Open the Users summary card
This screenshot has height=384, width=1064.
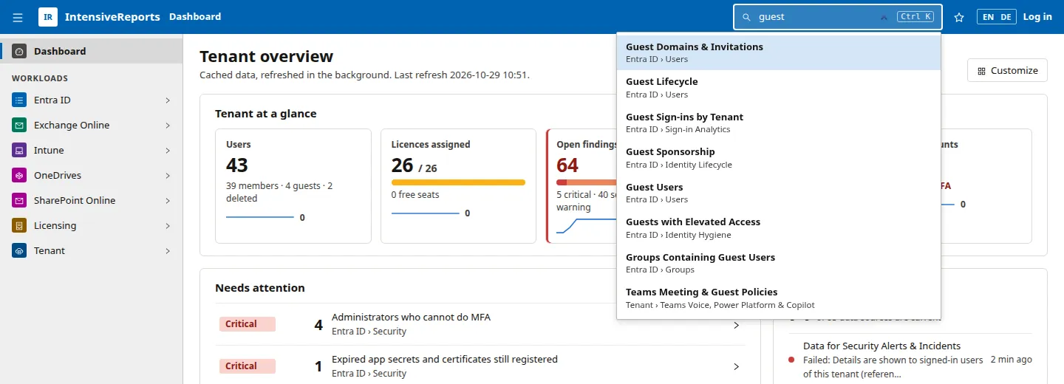coord(293,186)
